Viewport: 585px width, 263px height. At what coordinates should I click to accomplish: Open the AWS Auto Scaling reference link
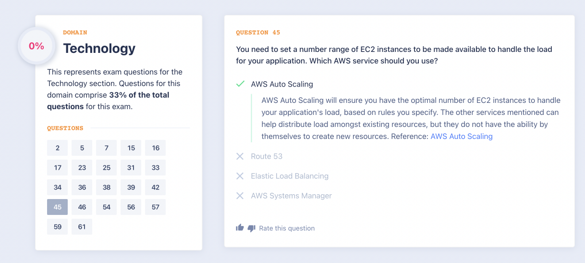click(462, 136)
